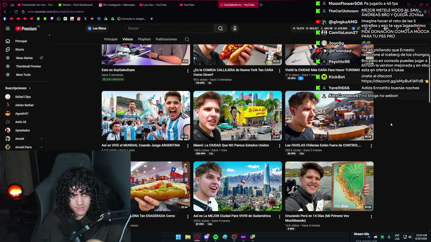
Task: Open the Facebook bookmark in bookmarks bar
Action: [5, 19]
